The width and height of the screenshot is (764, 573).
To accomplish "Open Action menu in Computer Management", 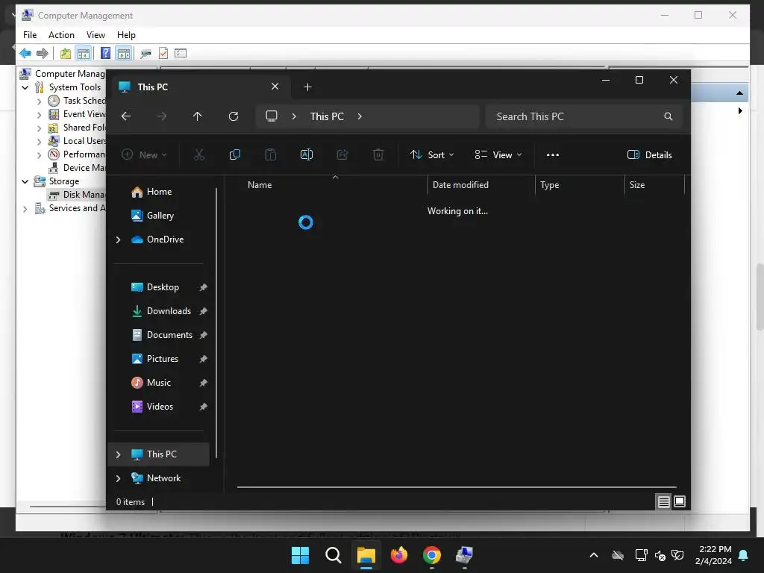I will [61, 35].
